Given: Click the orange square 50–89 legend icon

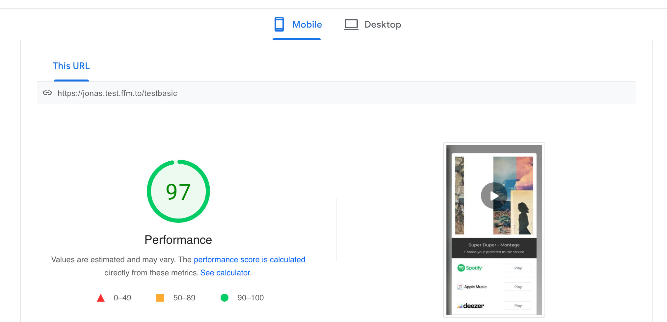Looking at the screenshot, I should coord(160,298).
